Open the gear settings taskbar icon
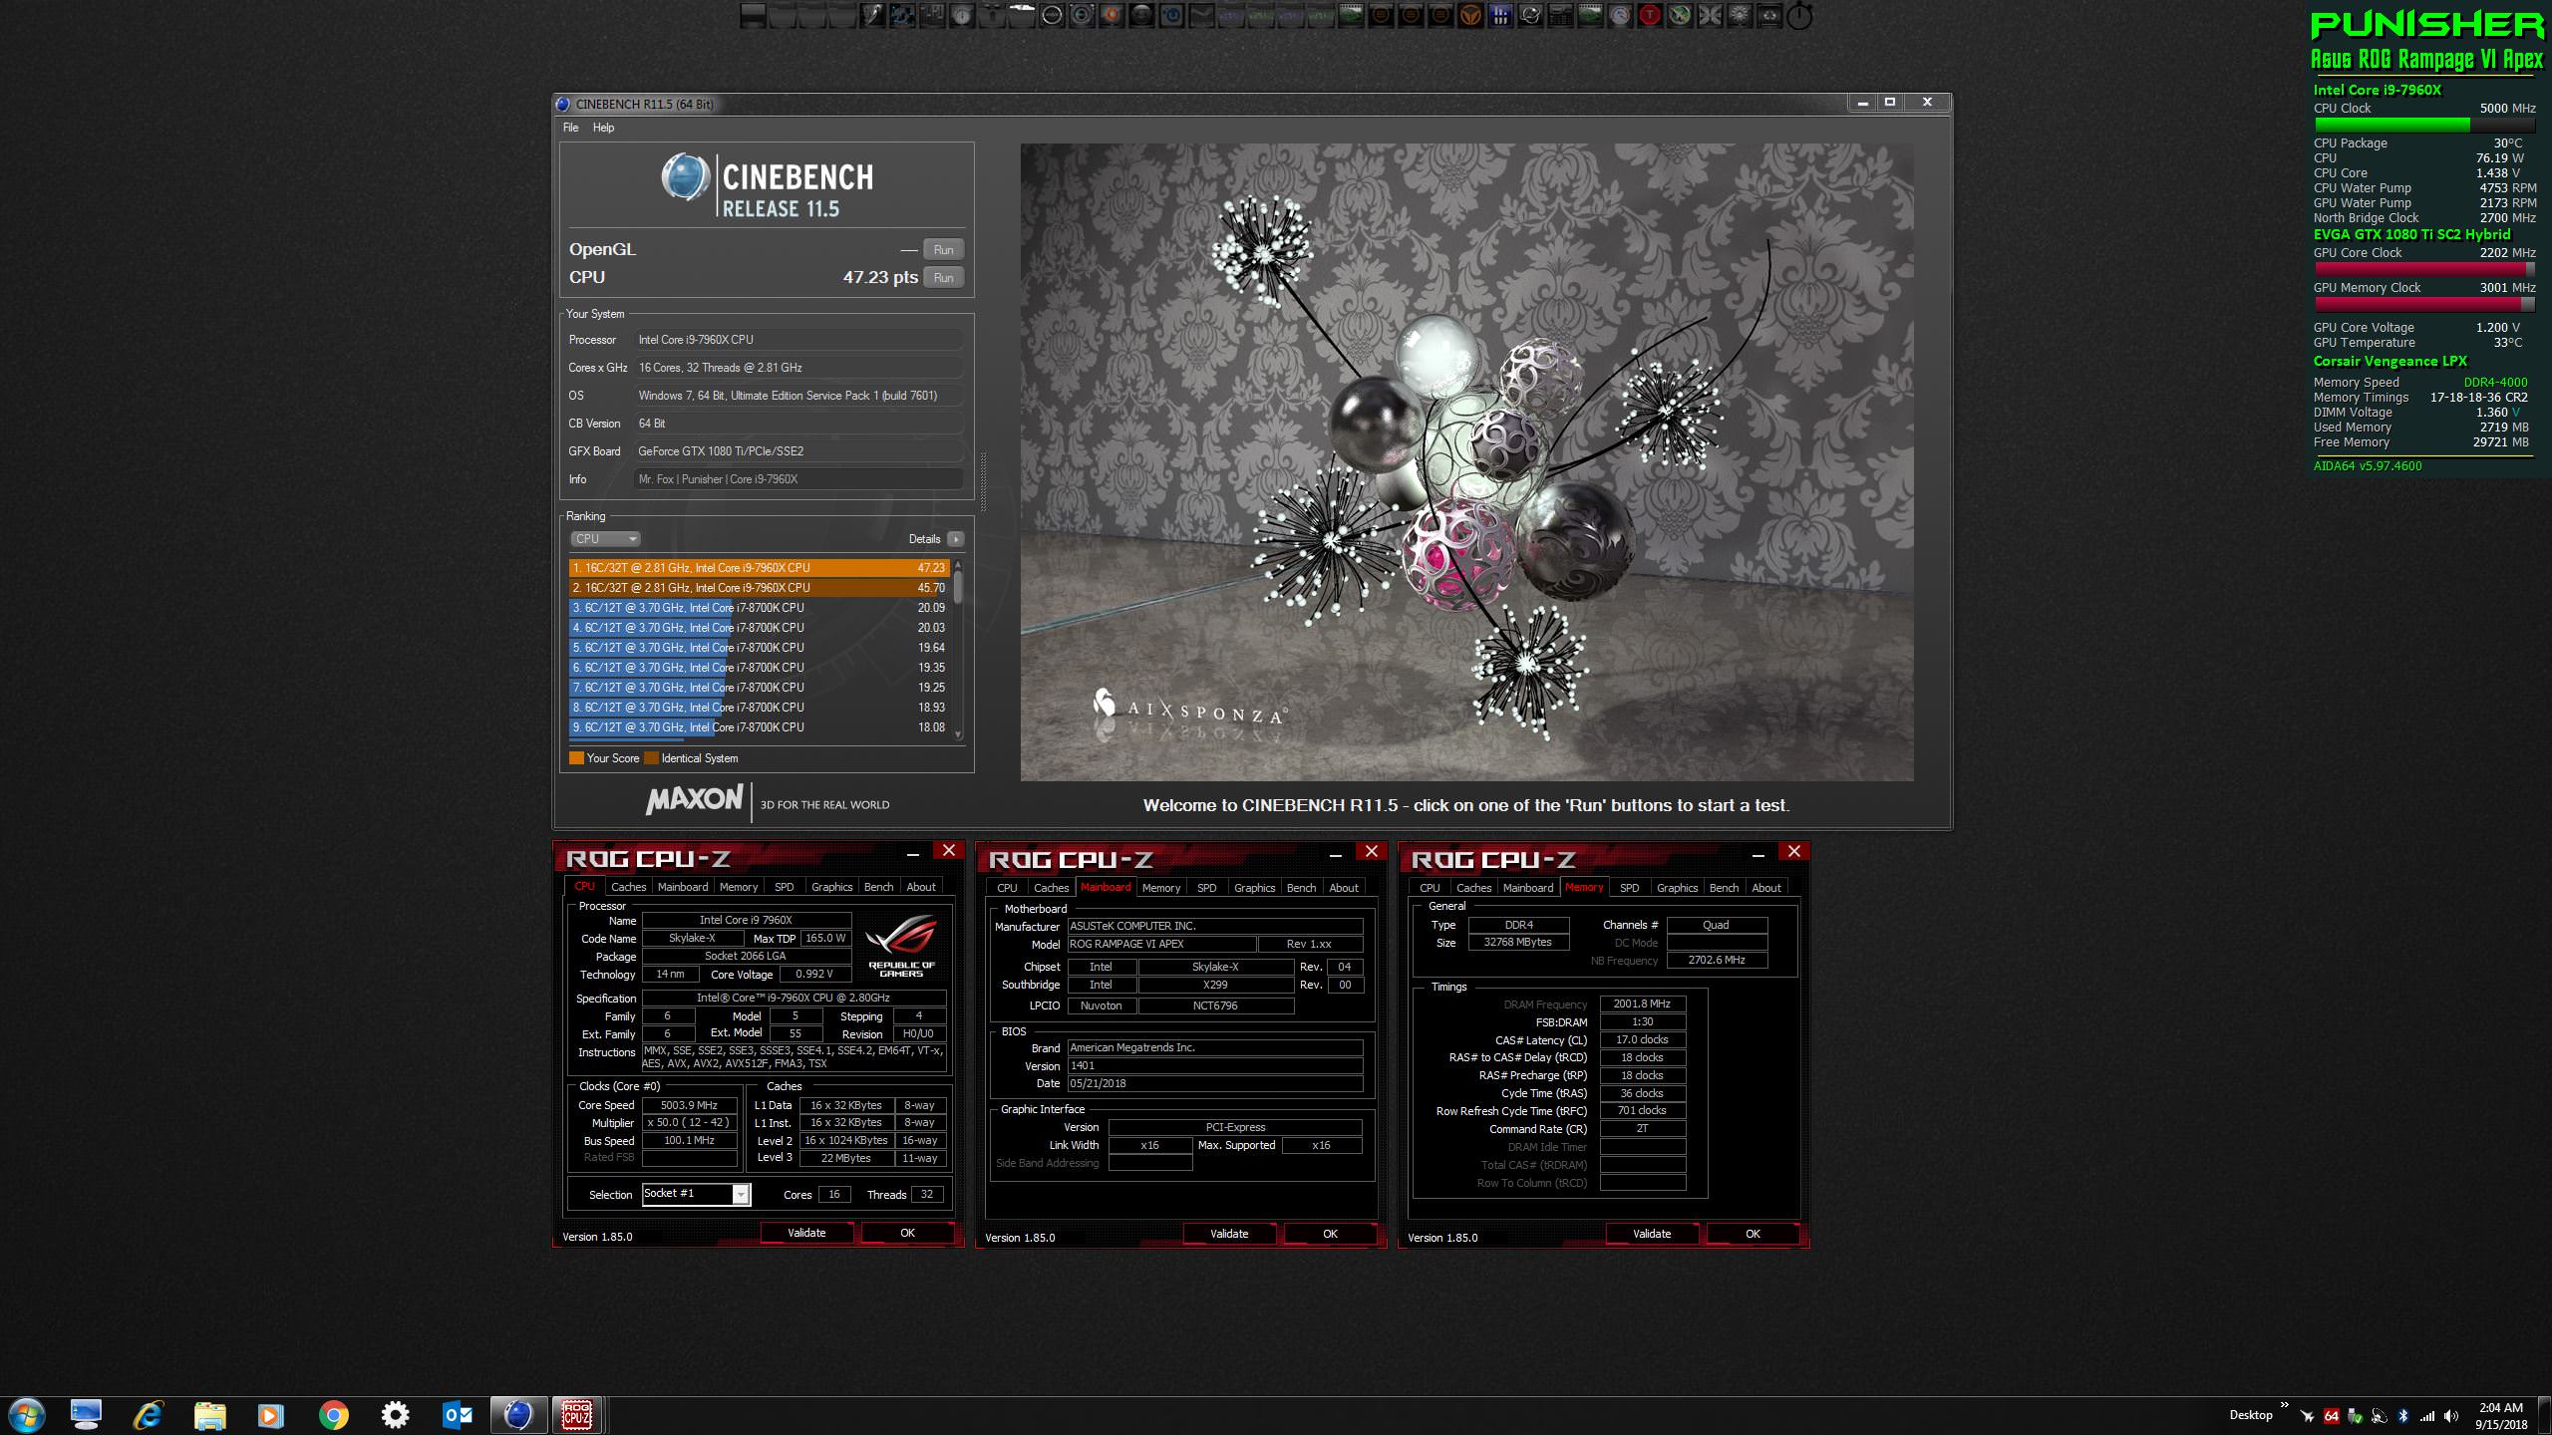The height and width of the screenshot is (1435, 2552). (x=396, y=1415)
